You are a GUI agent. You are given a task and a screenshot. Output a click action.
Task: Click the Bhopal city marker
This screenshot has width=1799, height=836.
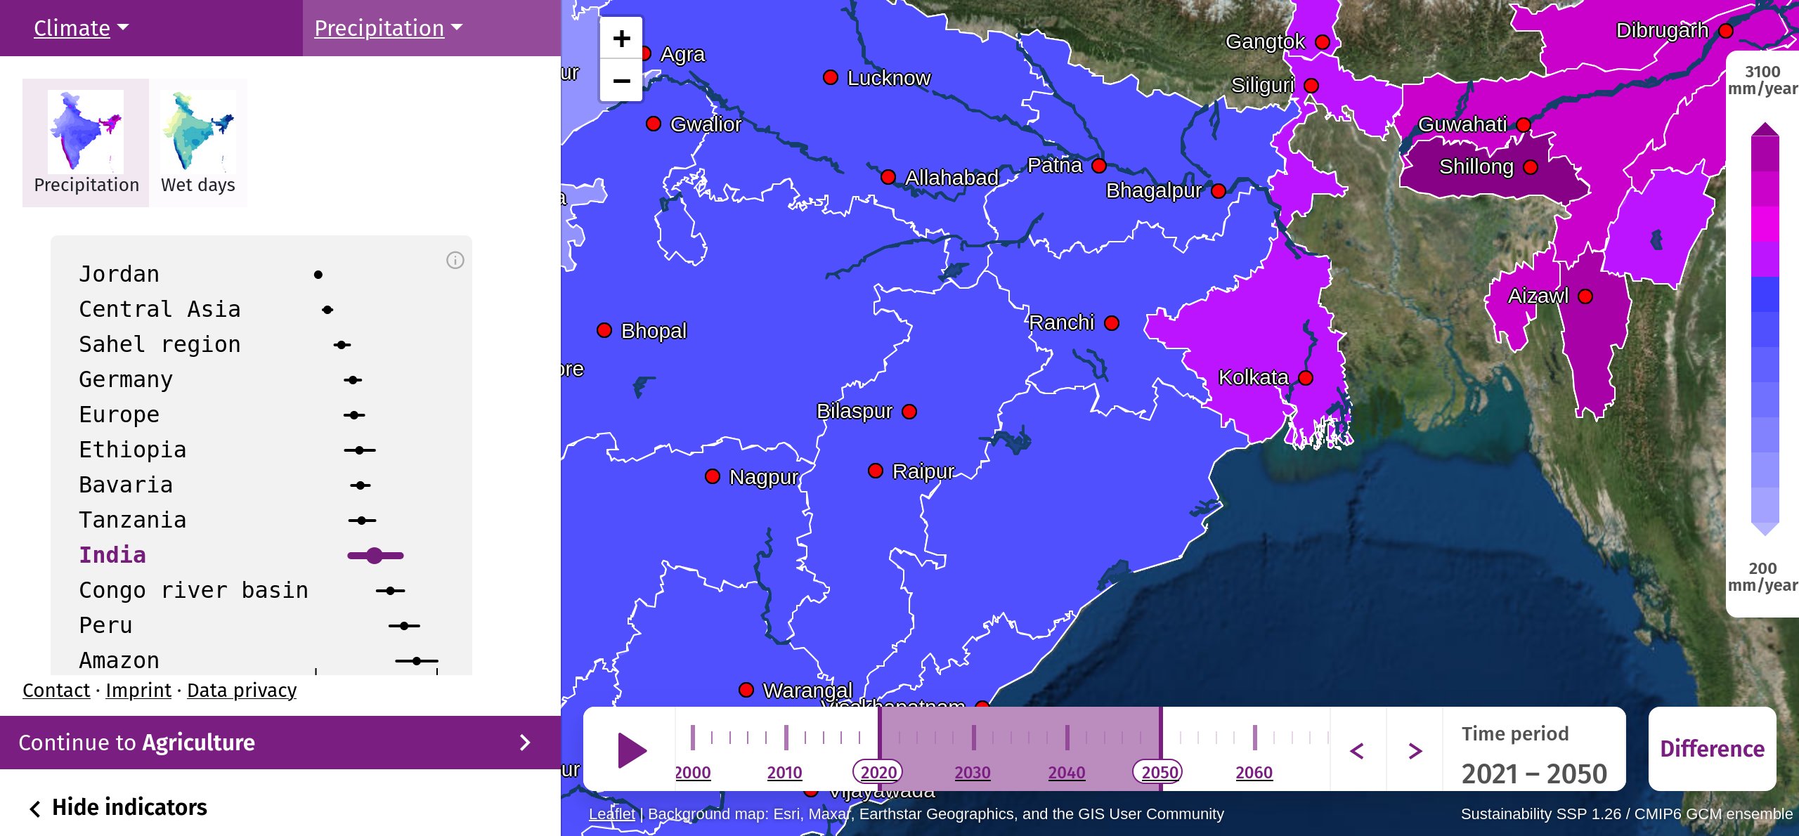coord(604,330)
